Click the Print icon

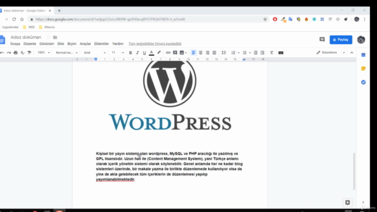point(16,52)
